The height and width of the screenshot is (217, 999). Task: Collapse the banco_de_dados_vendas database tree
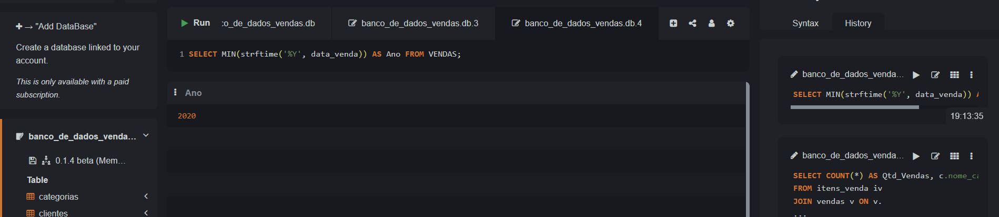pyautogui.click(x=146, y=136)
